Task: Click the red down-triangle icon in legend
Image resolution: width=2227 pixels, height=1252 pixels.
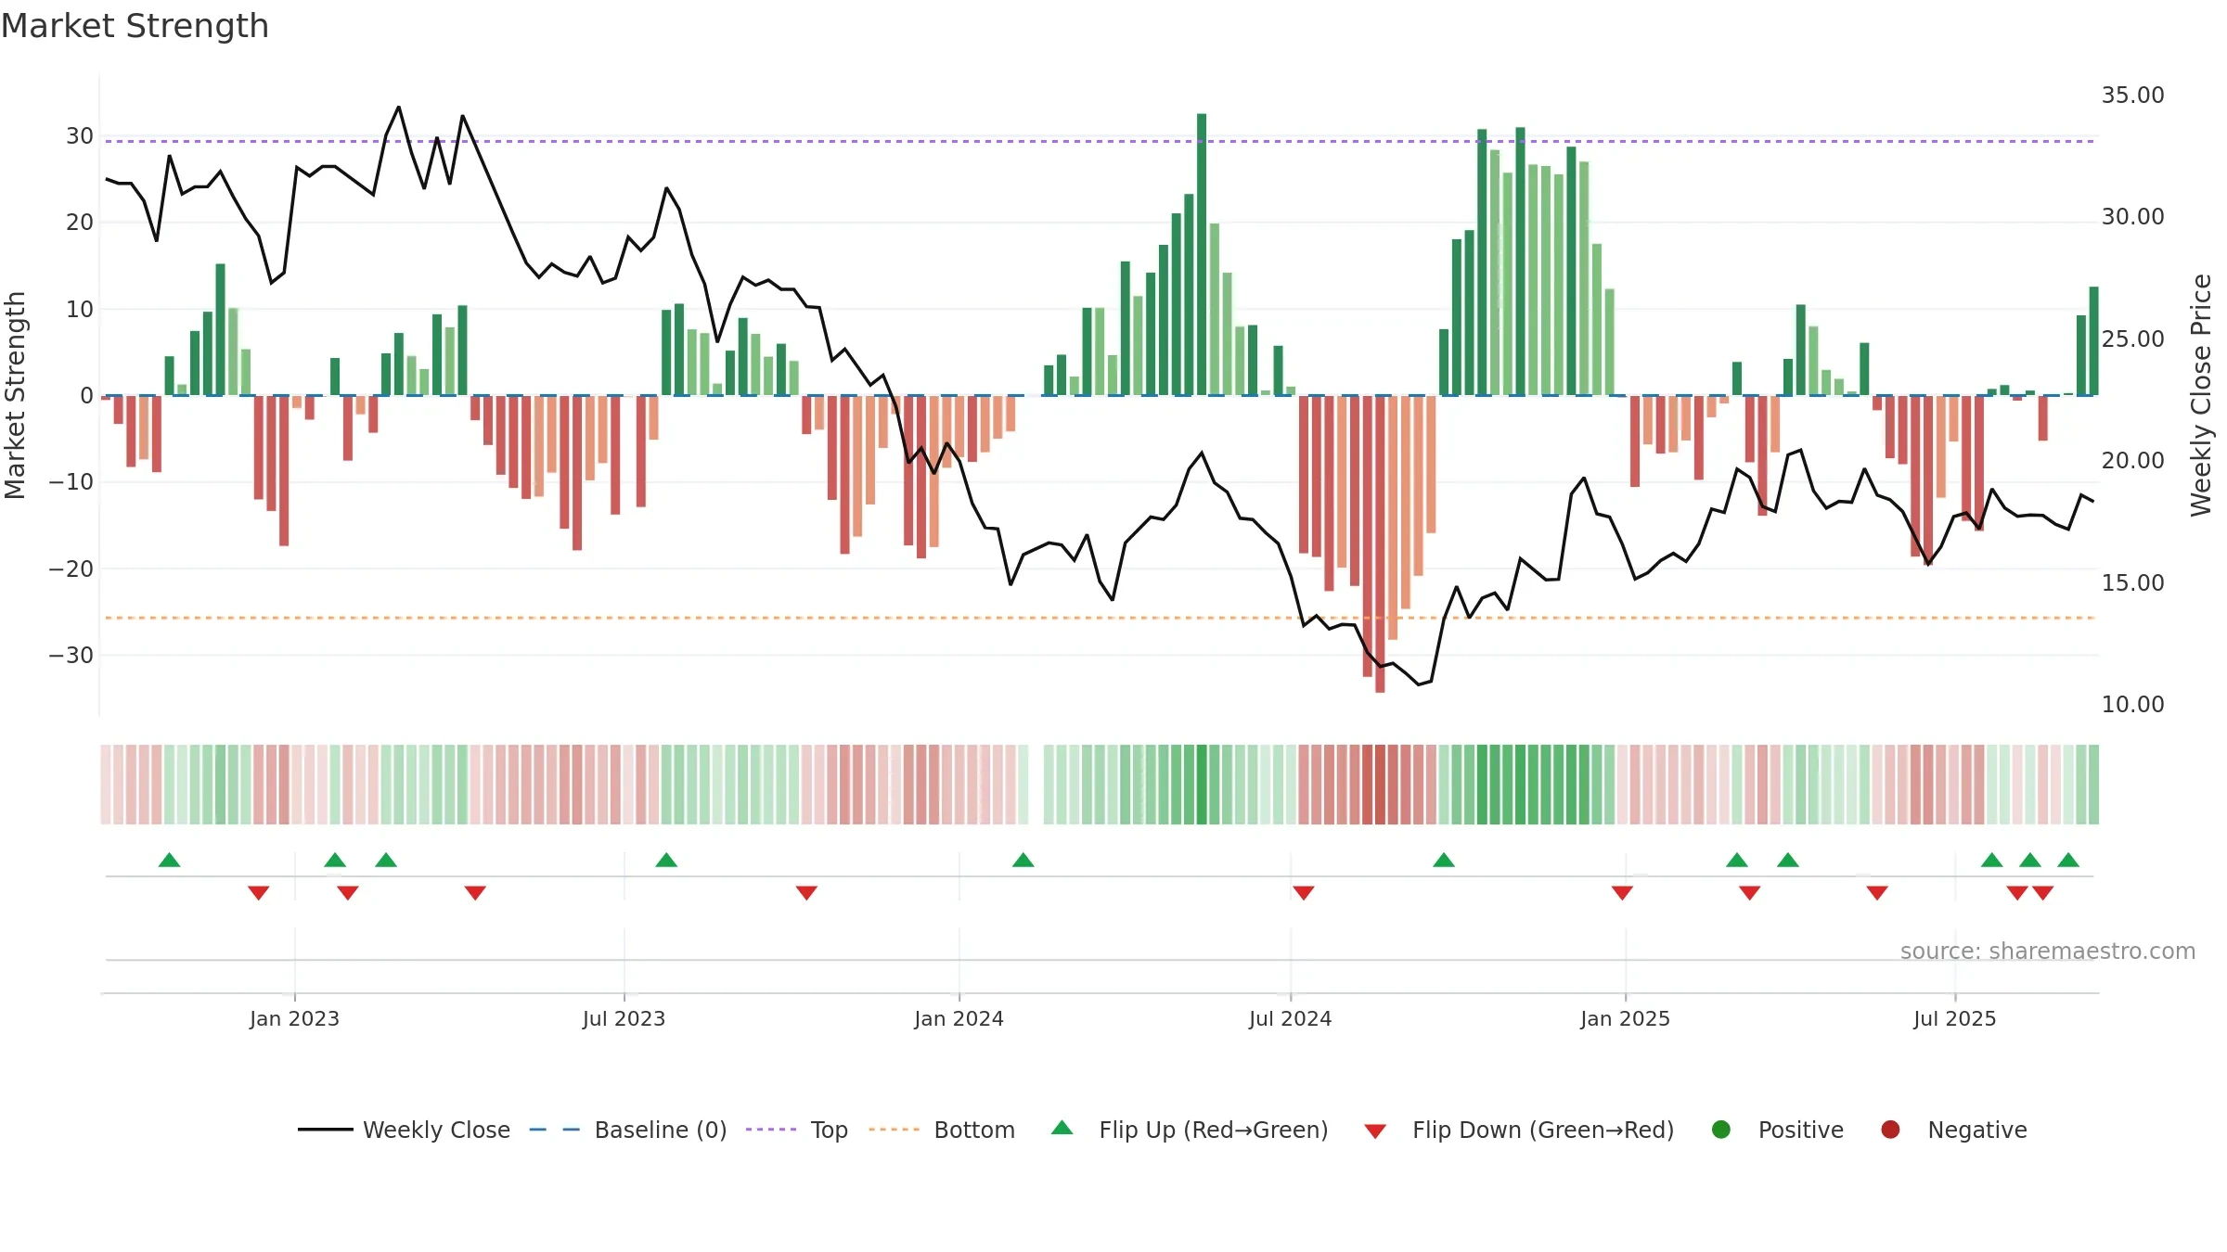Action: [x=1375, y=1131]
